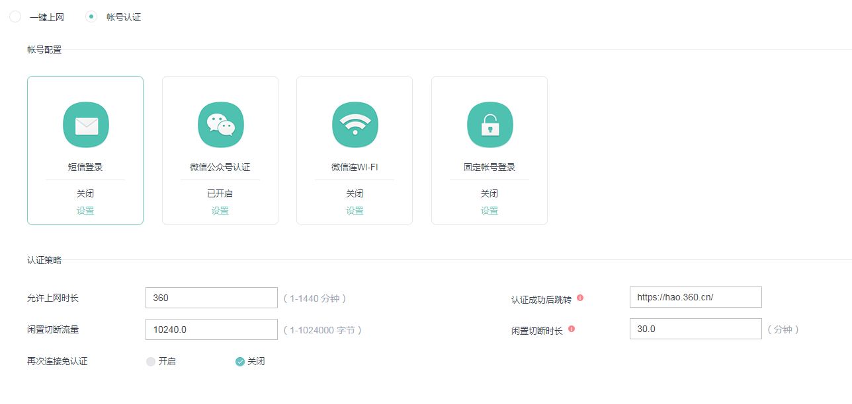Open 设置 under 固定帐号登录

(x=490, y=210)
